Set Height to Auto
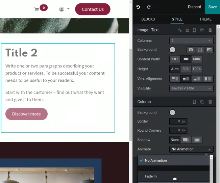 [x=175, y=69]
